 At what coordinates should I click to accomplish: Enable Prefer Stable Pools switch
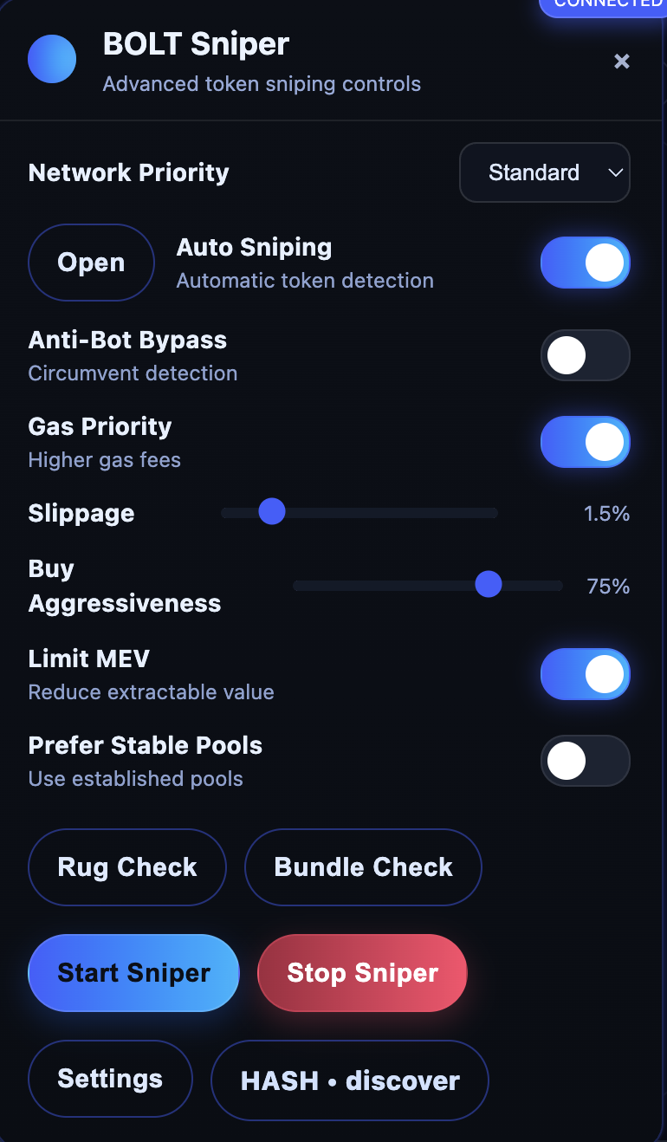[x=585, y=761]
